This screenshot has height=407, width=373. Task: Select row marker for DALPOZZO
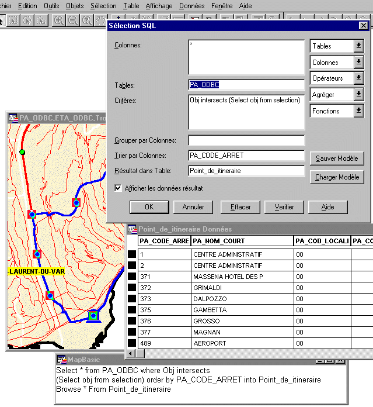132,299
